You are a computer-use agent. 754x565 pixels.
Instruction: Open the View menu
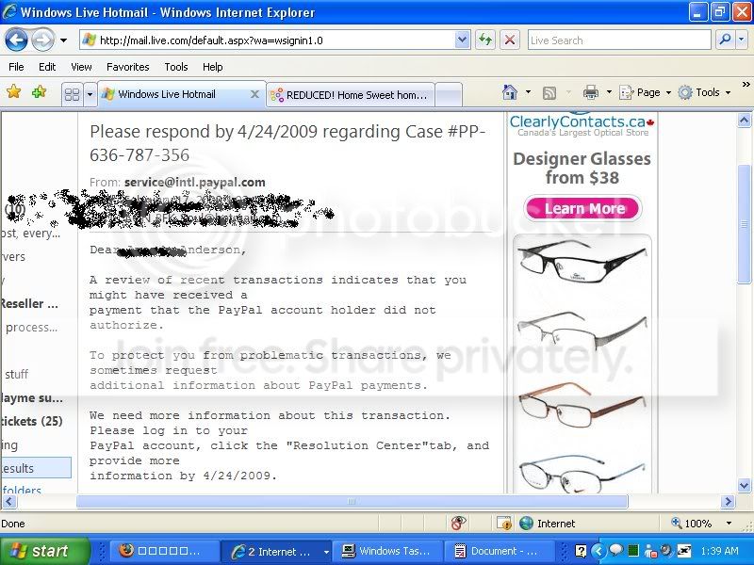tap(81, 67)
